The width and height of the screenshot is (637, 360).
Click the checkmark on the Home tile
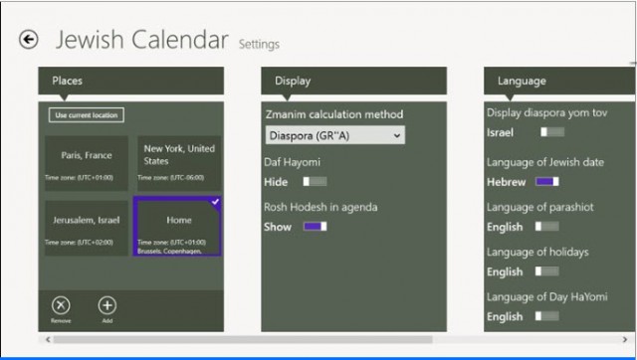216,201
